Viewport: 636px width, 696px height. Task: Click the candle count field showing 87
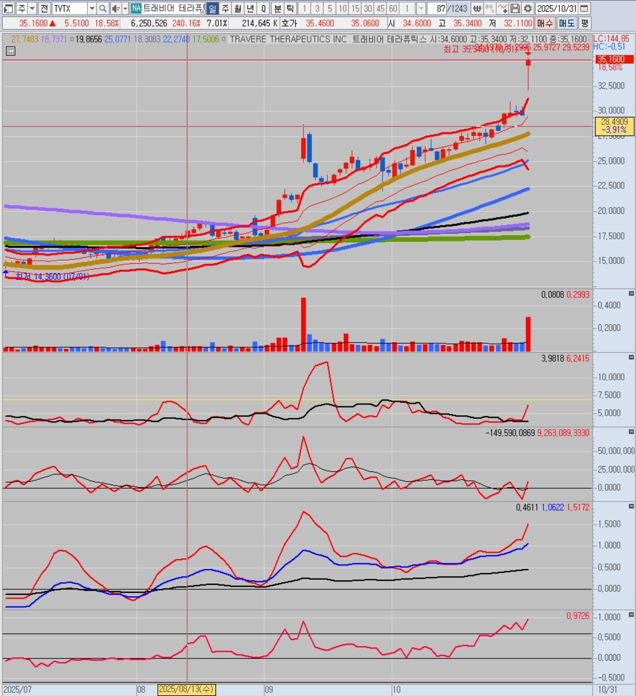(437, 8)
